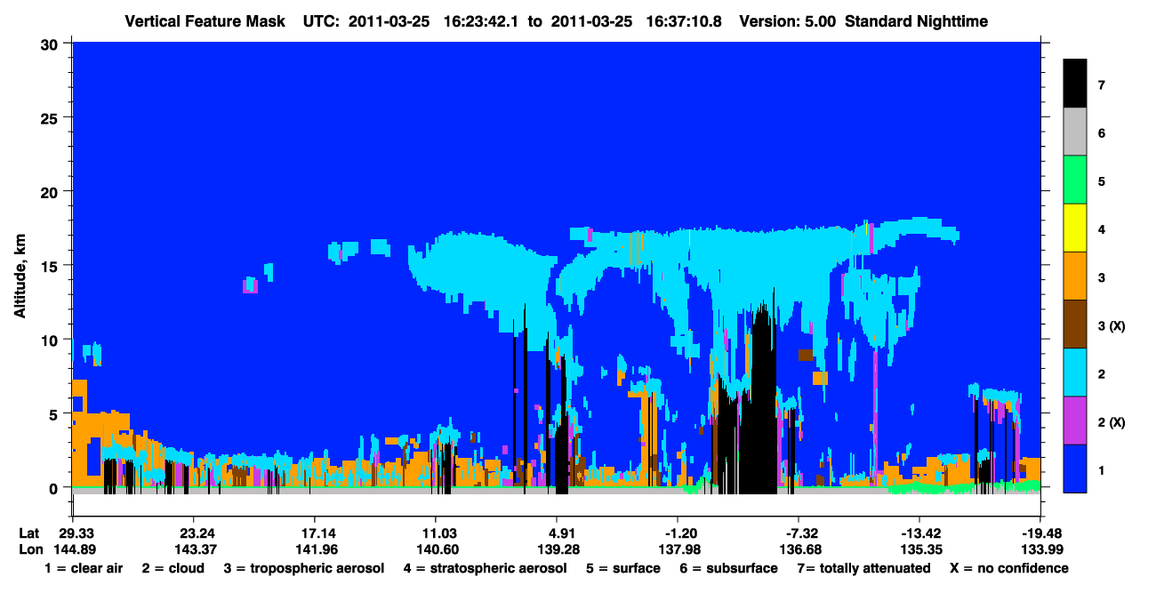Image resolution: width=1156 pixels, height=593 pixels.
Task: Click the '1 = clear air' legend text
Action: 83,568
